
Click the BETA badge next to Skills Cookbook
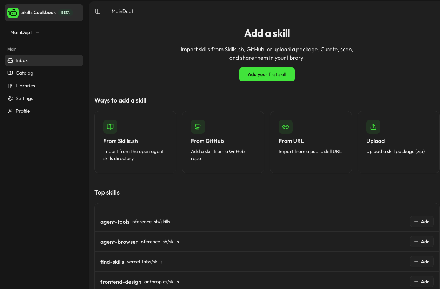(65, 12)
